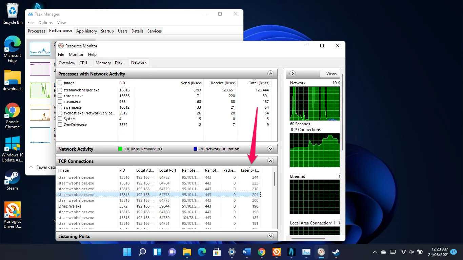Select Resource Monitor taskbar icon

(x=321, y=252)
